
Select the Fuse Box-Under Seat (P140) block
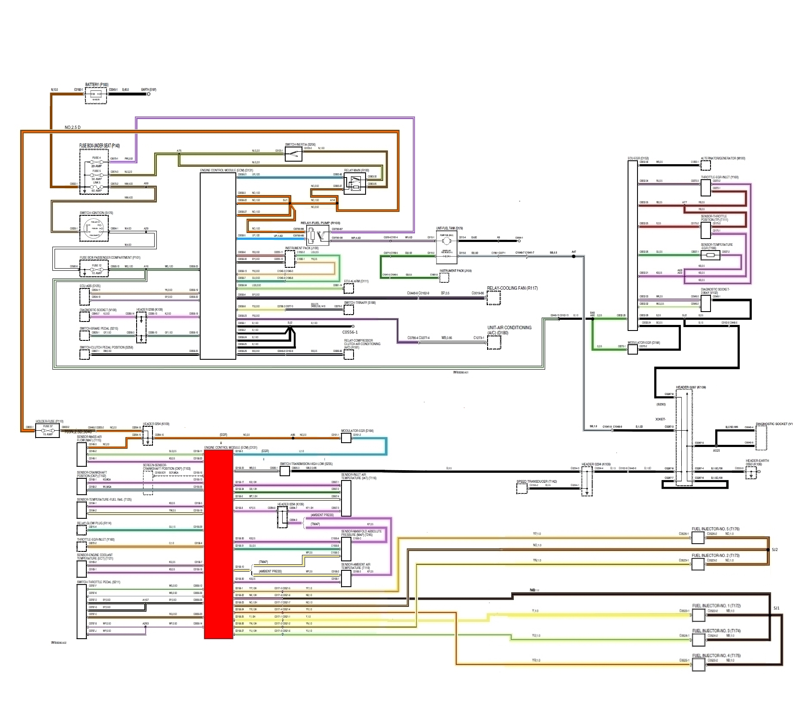click(94, 172)
